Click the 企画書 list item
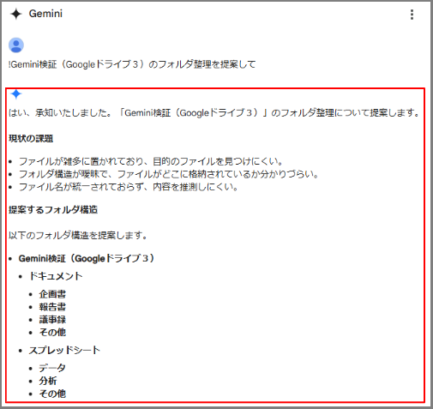The width and height of the screenshot is (433, 409). click(52, 294)
